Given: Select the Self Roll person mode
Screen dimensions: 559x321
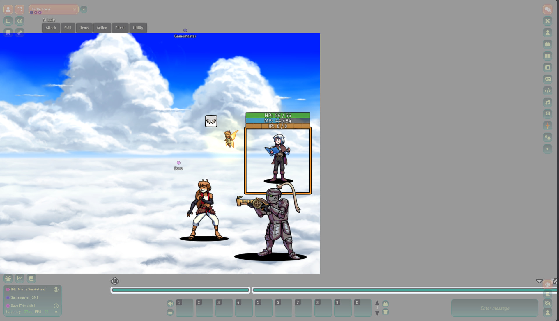Looking at the screenshot, I should pos(547,313).
